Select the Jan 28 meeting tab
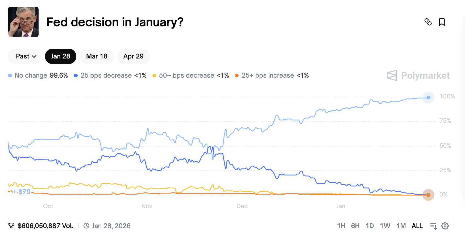465x235 pixels. (61, 56)
